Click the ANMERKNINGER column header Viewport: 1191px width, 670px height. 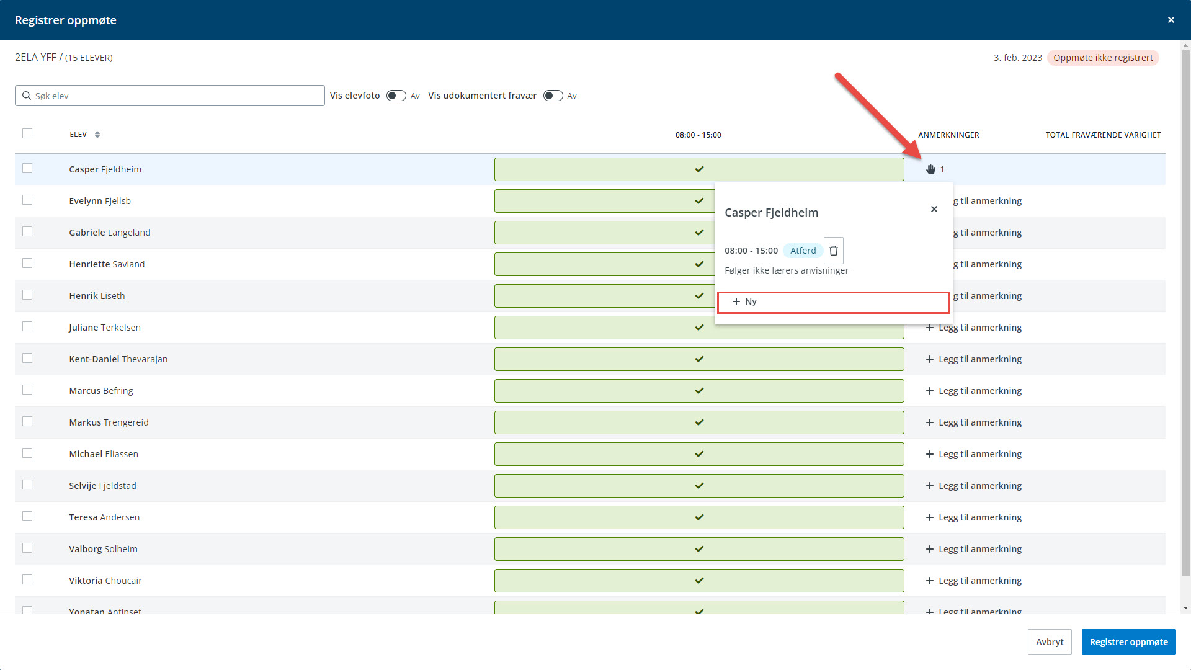coord(948,135)
